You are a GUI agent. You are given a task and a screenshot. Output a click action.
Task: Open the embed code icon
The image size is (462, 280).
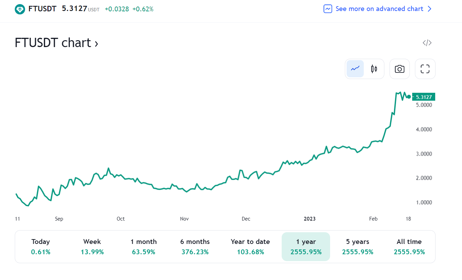[x=427, y=43]
